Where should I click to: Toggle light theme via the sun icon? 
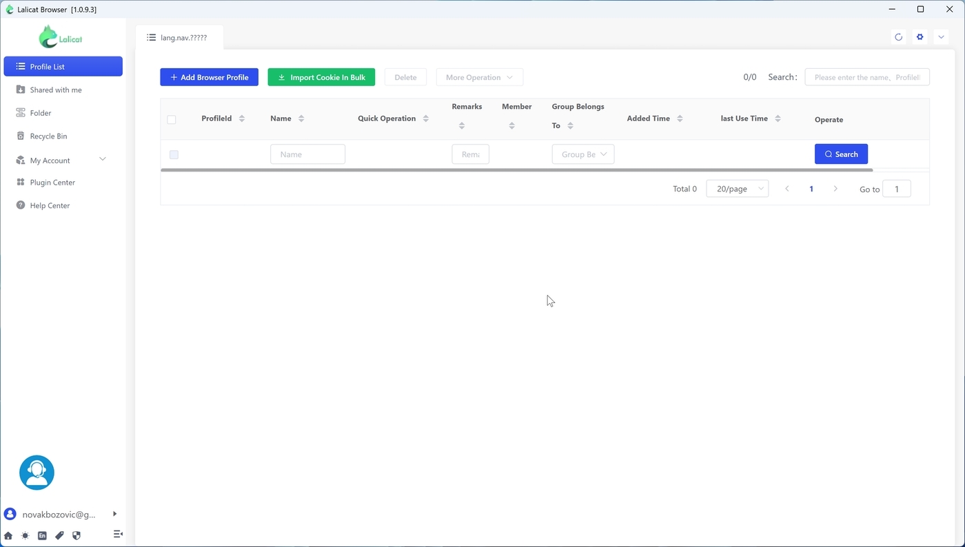[26, 535]
